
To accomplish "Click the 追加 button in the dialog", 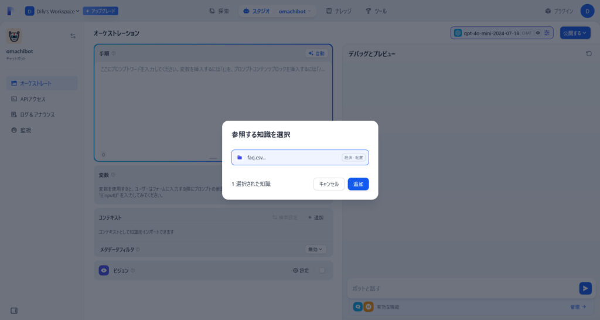I will 358,184.
